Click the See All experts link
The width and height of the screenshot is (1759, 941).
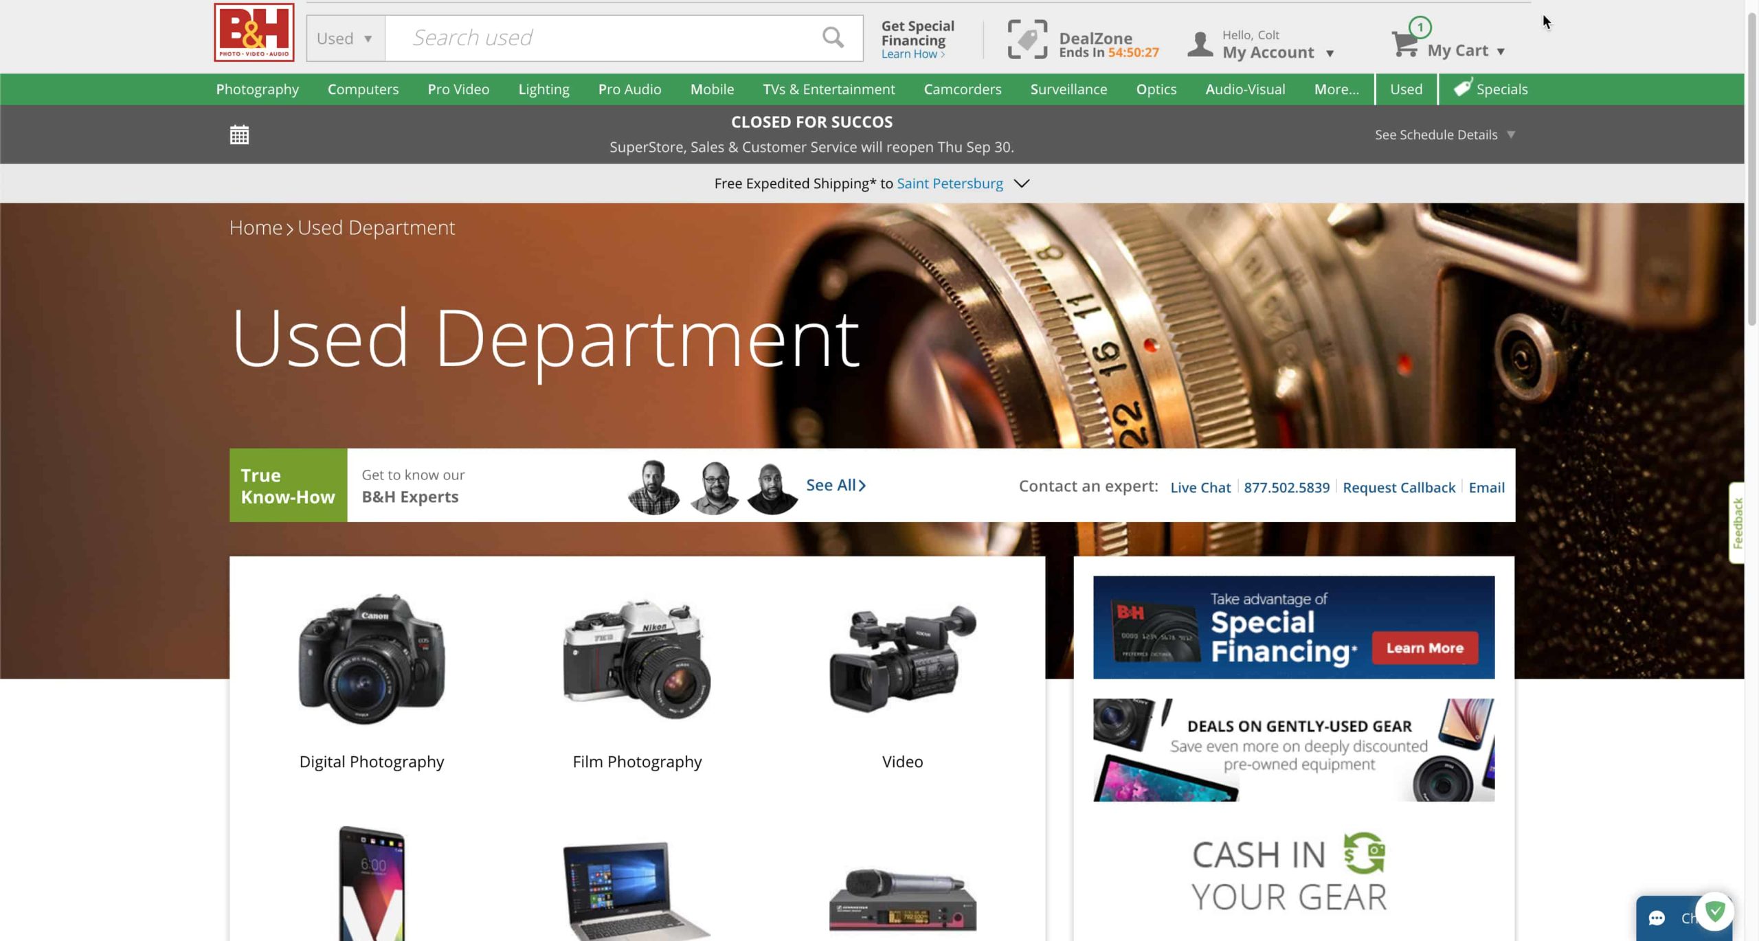(x=835, y=485)
